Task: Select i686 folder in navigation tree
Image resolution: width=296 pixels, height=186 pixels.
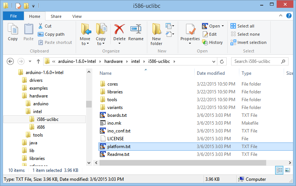Action: pos(41,127)
